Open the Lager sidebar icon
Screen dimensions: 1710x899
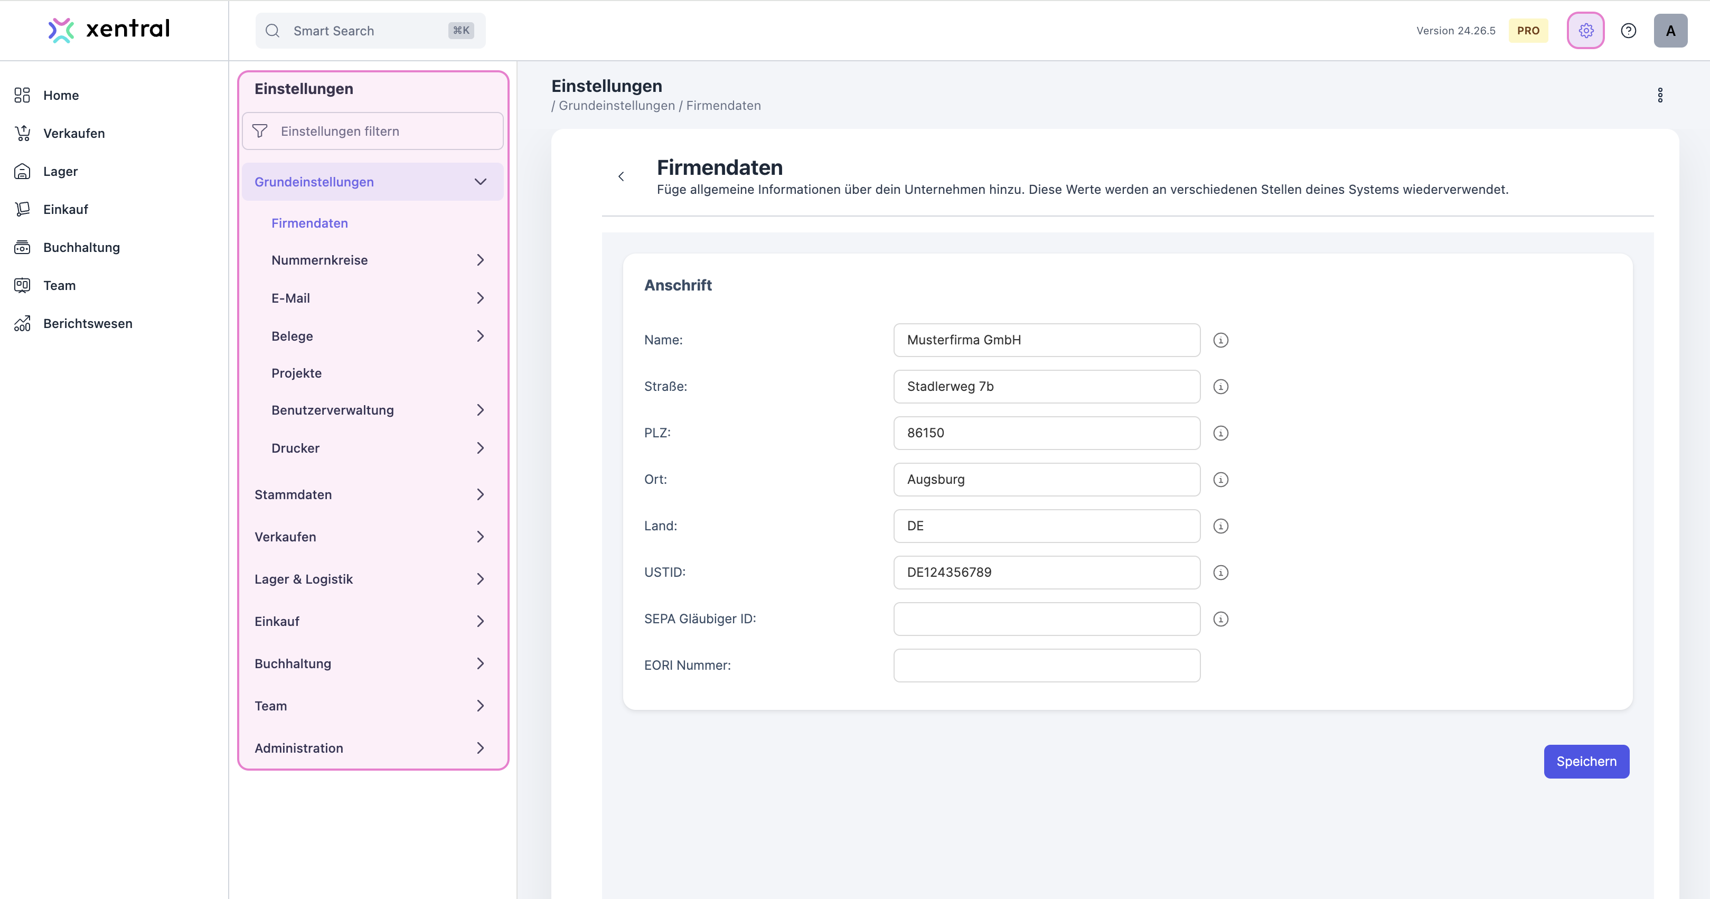(x=22, y=171)
